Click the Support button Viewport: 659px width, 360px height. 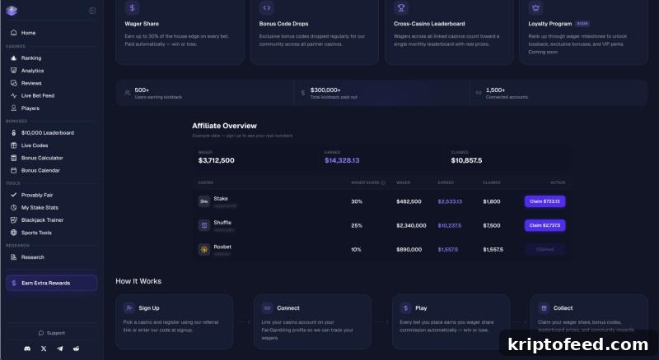[x=51, y=333]
